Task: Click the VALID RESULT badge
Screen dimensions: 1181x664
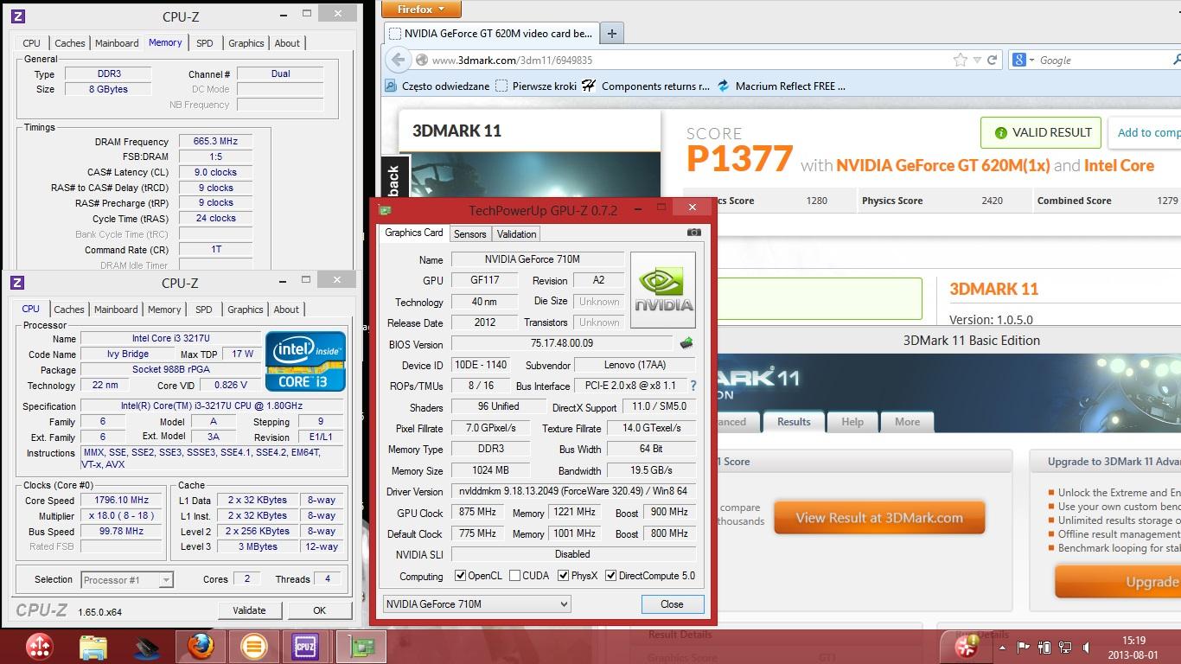Action: pos(1041,132)
